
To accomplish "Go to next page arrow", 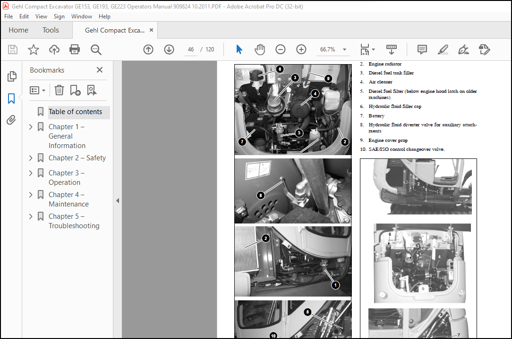I will (x=169, y=49).
